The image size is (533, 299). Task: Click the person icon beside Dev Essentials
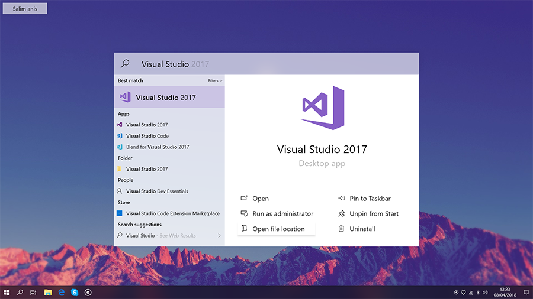119,191
